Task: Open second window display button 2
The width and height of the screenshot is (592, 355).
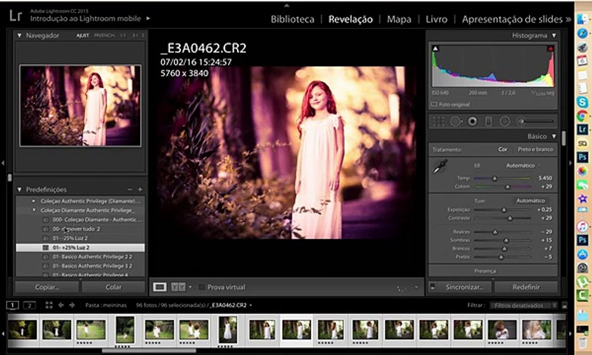Action: (x=30, y=305)
